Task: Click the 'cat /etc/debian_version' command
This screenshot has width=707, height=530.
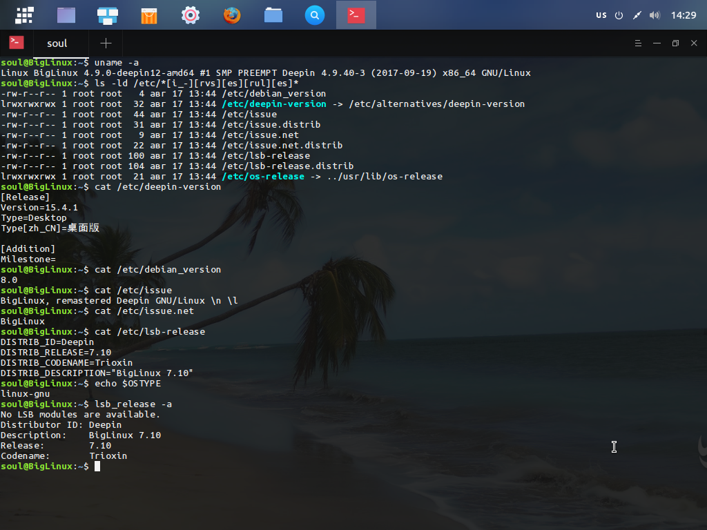Action: click(x=158, y=270)
